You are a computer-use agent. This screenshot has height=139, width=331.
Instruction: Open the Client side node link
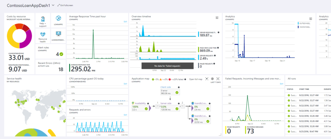pos(165,87)
